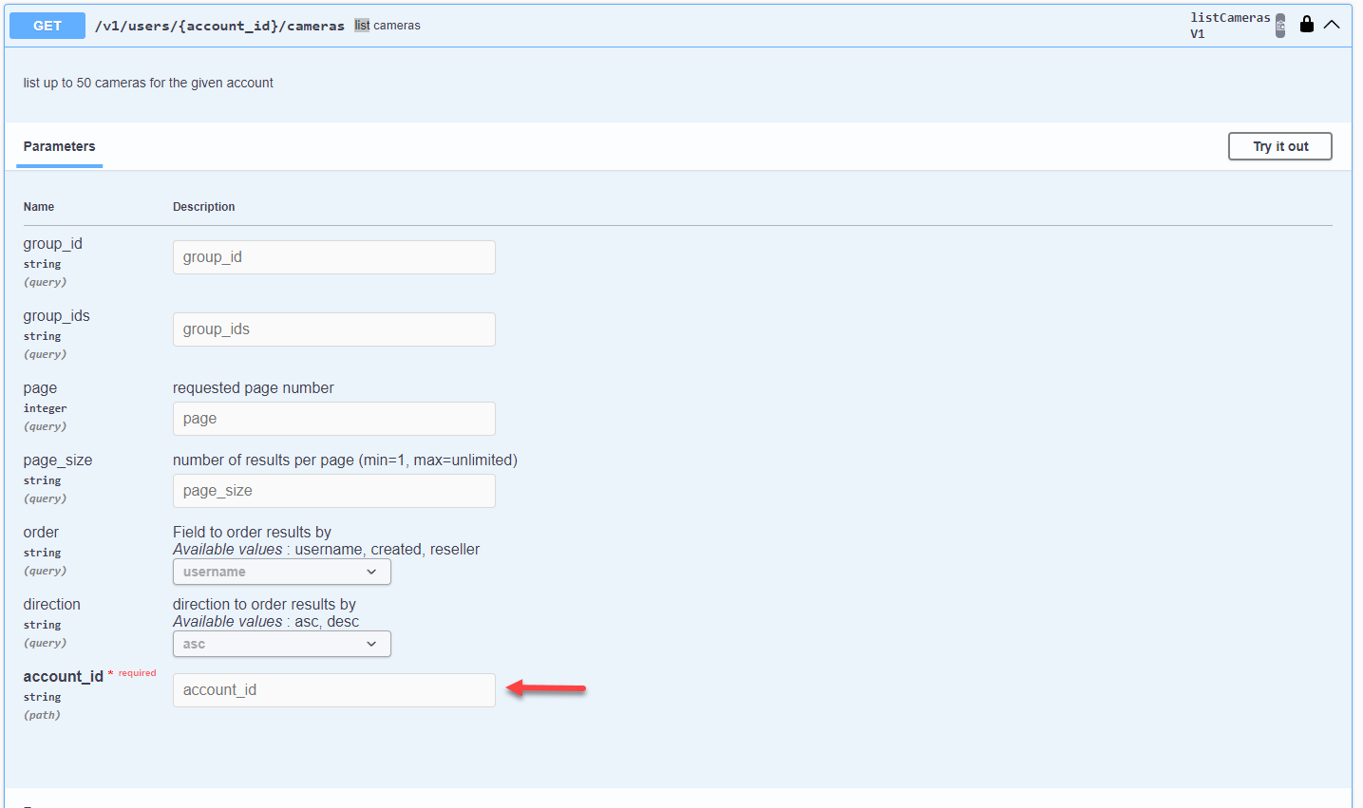Click the 'list up to 50 cameras' description
This screenshot has height=808, width=1363.
pyautogui.click(x=148, y=83)
